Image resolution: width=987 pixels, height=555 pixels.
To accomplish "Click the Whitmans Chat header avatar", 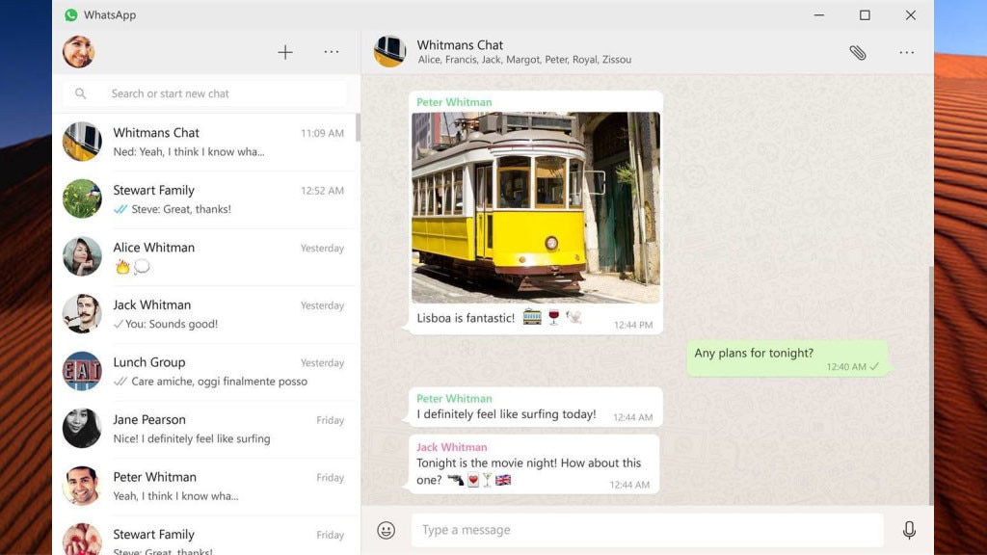I will (389, 52).
